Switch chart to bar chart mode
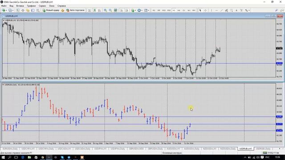Image resolution: width=285 pixels, height=160 pixels. click(90, 10)
